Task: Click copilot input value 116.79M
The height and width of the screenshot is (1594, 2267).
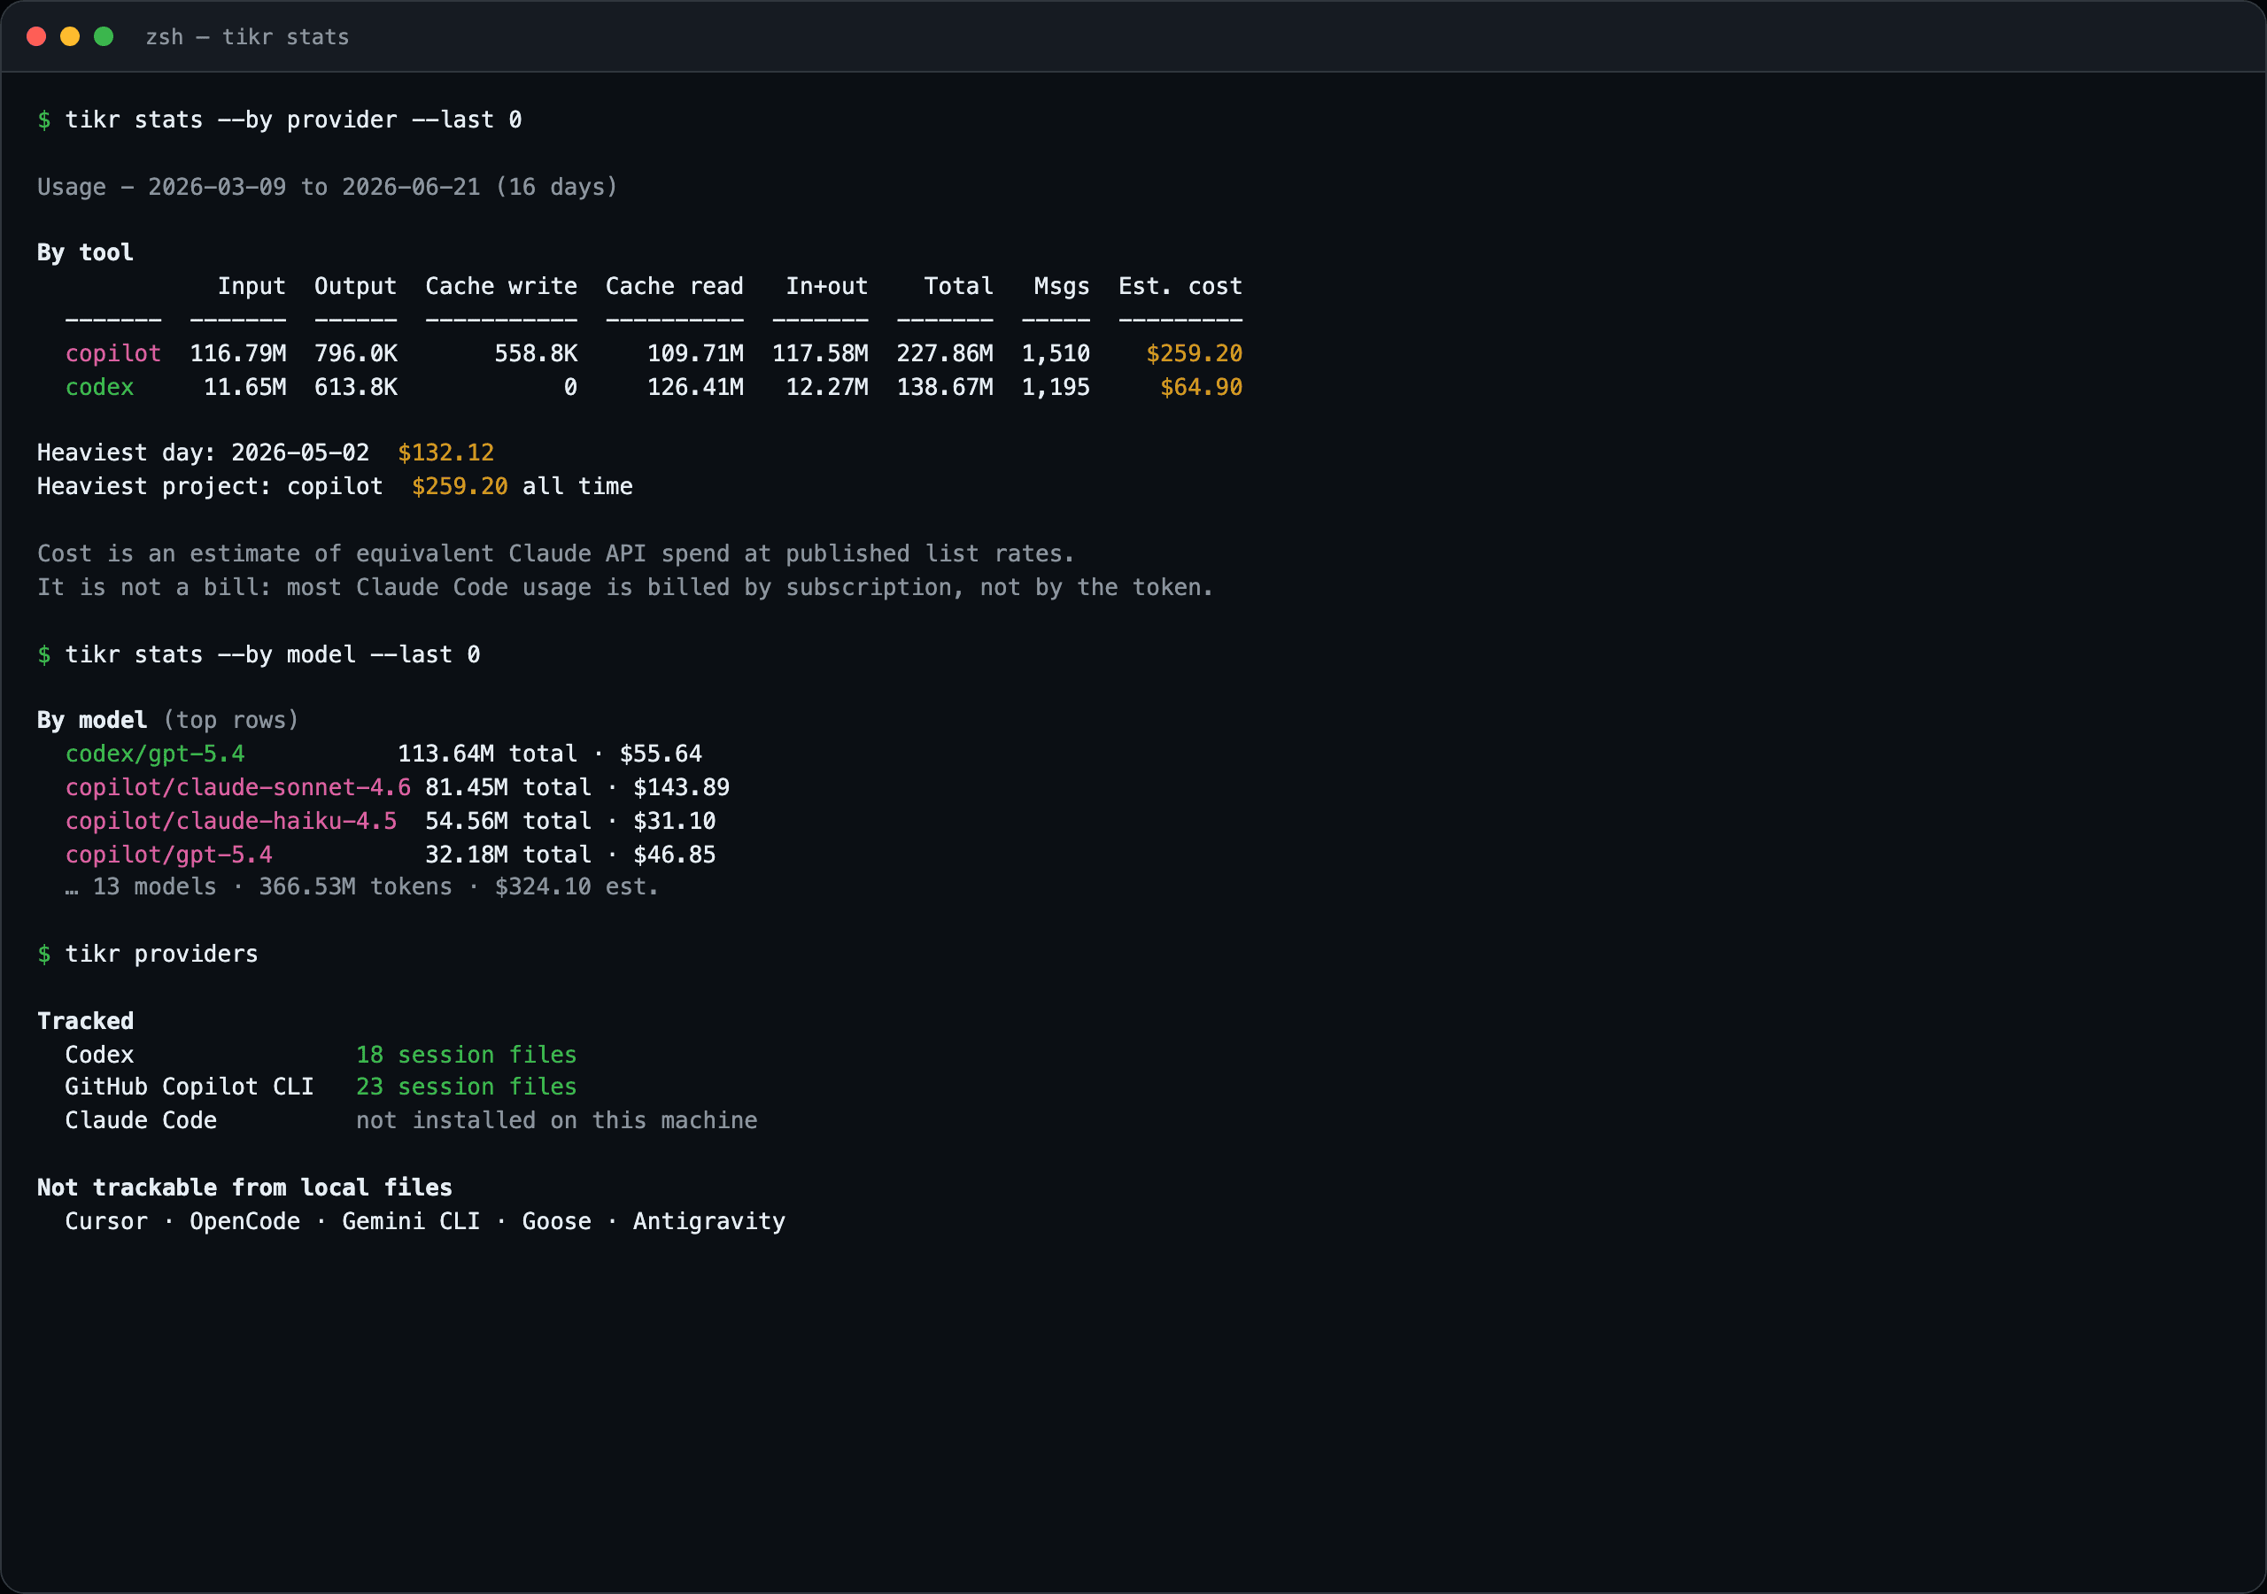Action: [x=238, y=353]
